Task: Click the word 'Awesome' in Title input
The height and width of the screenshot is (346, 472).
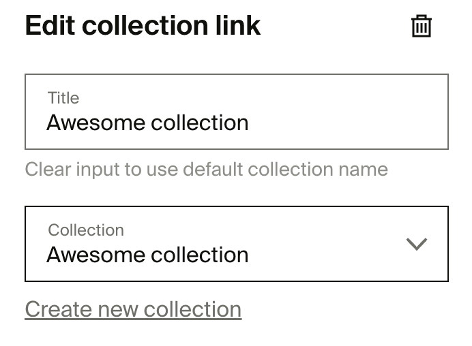Action: 95,123
